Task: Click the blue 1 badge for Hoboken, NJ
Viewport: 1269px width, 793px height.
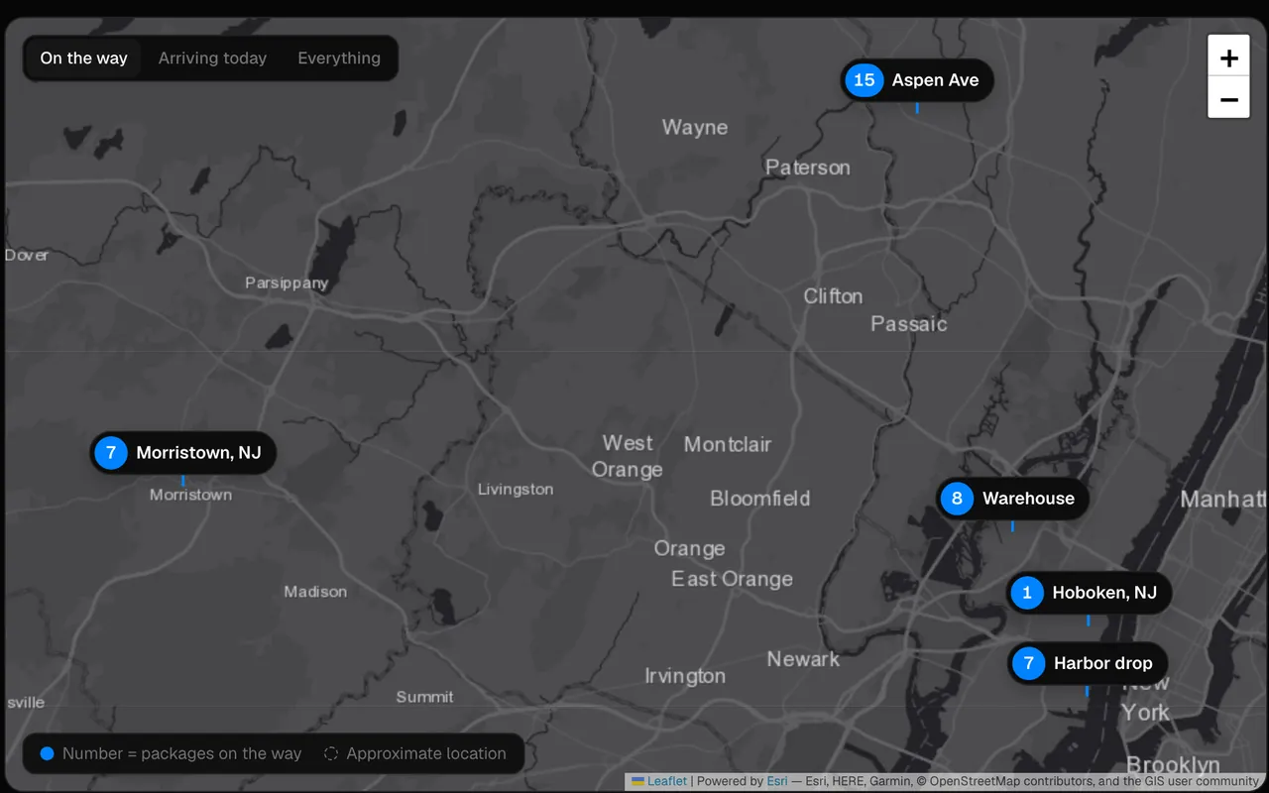Action: tap(1027, 593)
